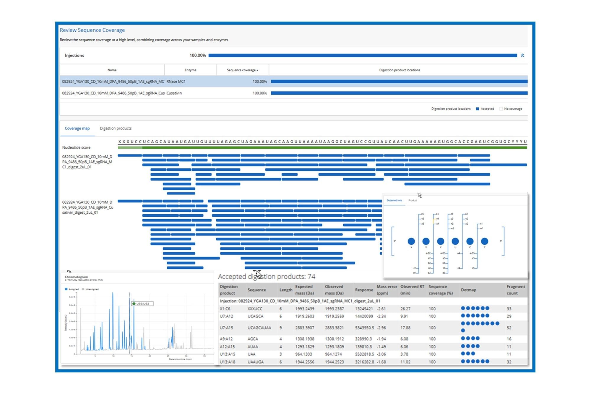The height and width of the screenshot is (394, 591).
Task: Click the Mass error (ppm) column header
Action: coord(387,290)
